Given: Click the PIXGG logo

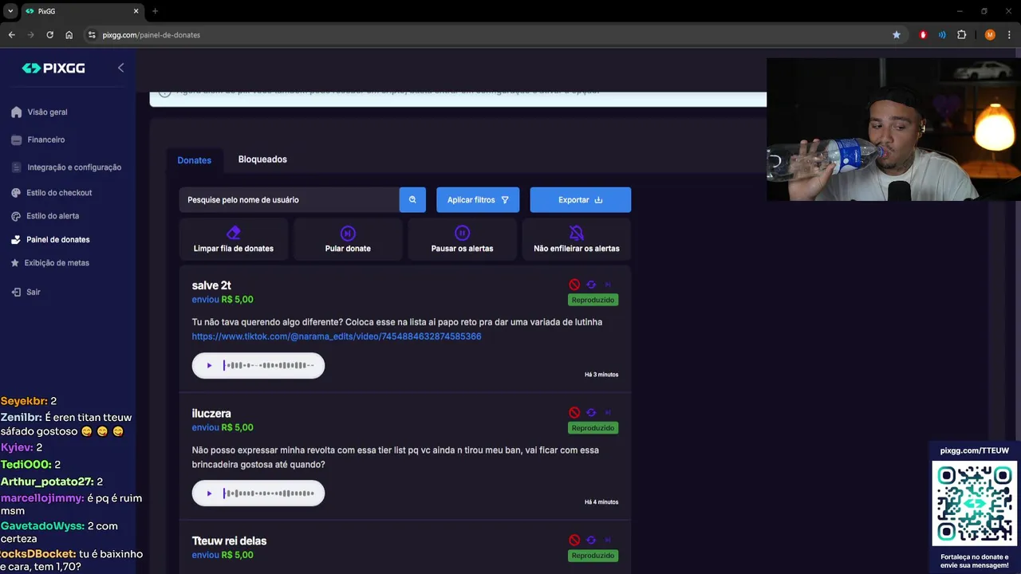Looking at the screenshot, I should (53, 69).
